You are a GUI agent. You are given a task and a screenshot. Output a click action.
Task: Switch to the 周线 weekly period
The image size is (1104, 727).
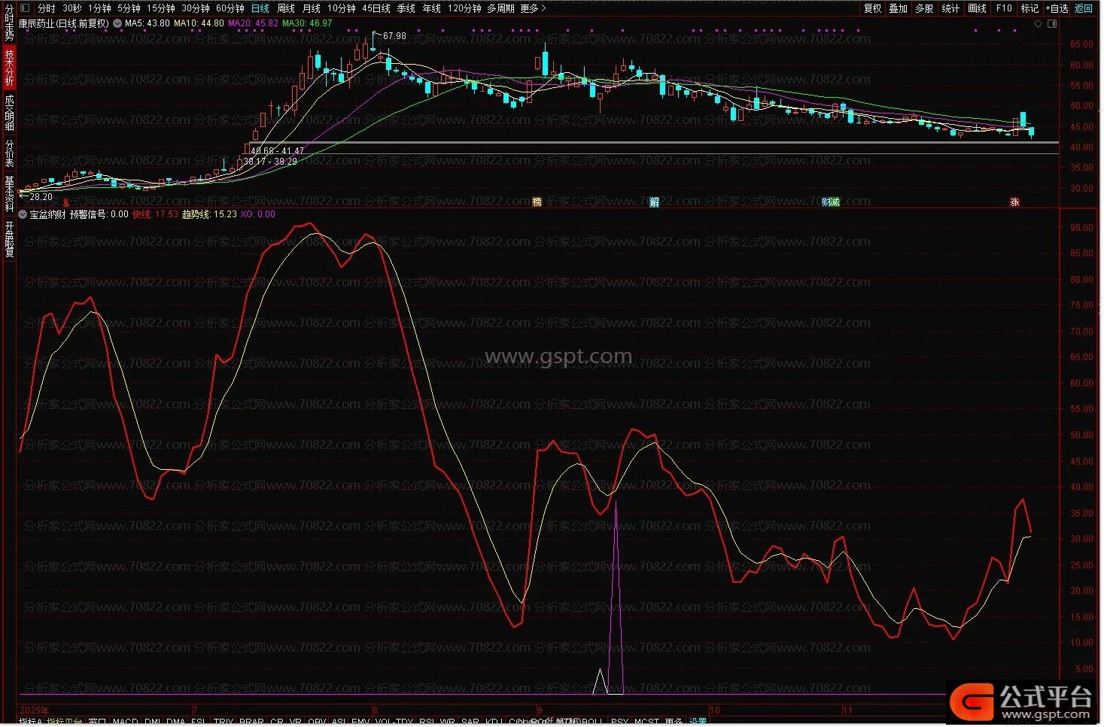pos(286,8)
